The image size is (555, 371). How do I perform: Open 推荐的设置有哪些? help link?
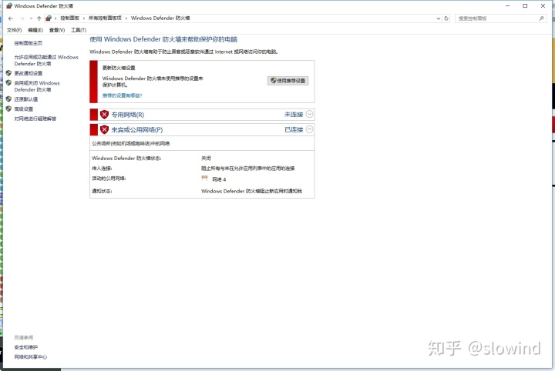click(122, 95)
